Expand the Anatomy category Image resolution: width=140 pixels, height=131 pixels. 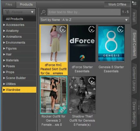[x=4, y=31]
